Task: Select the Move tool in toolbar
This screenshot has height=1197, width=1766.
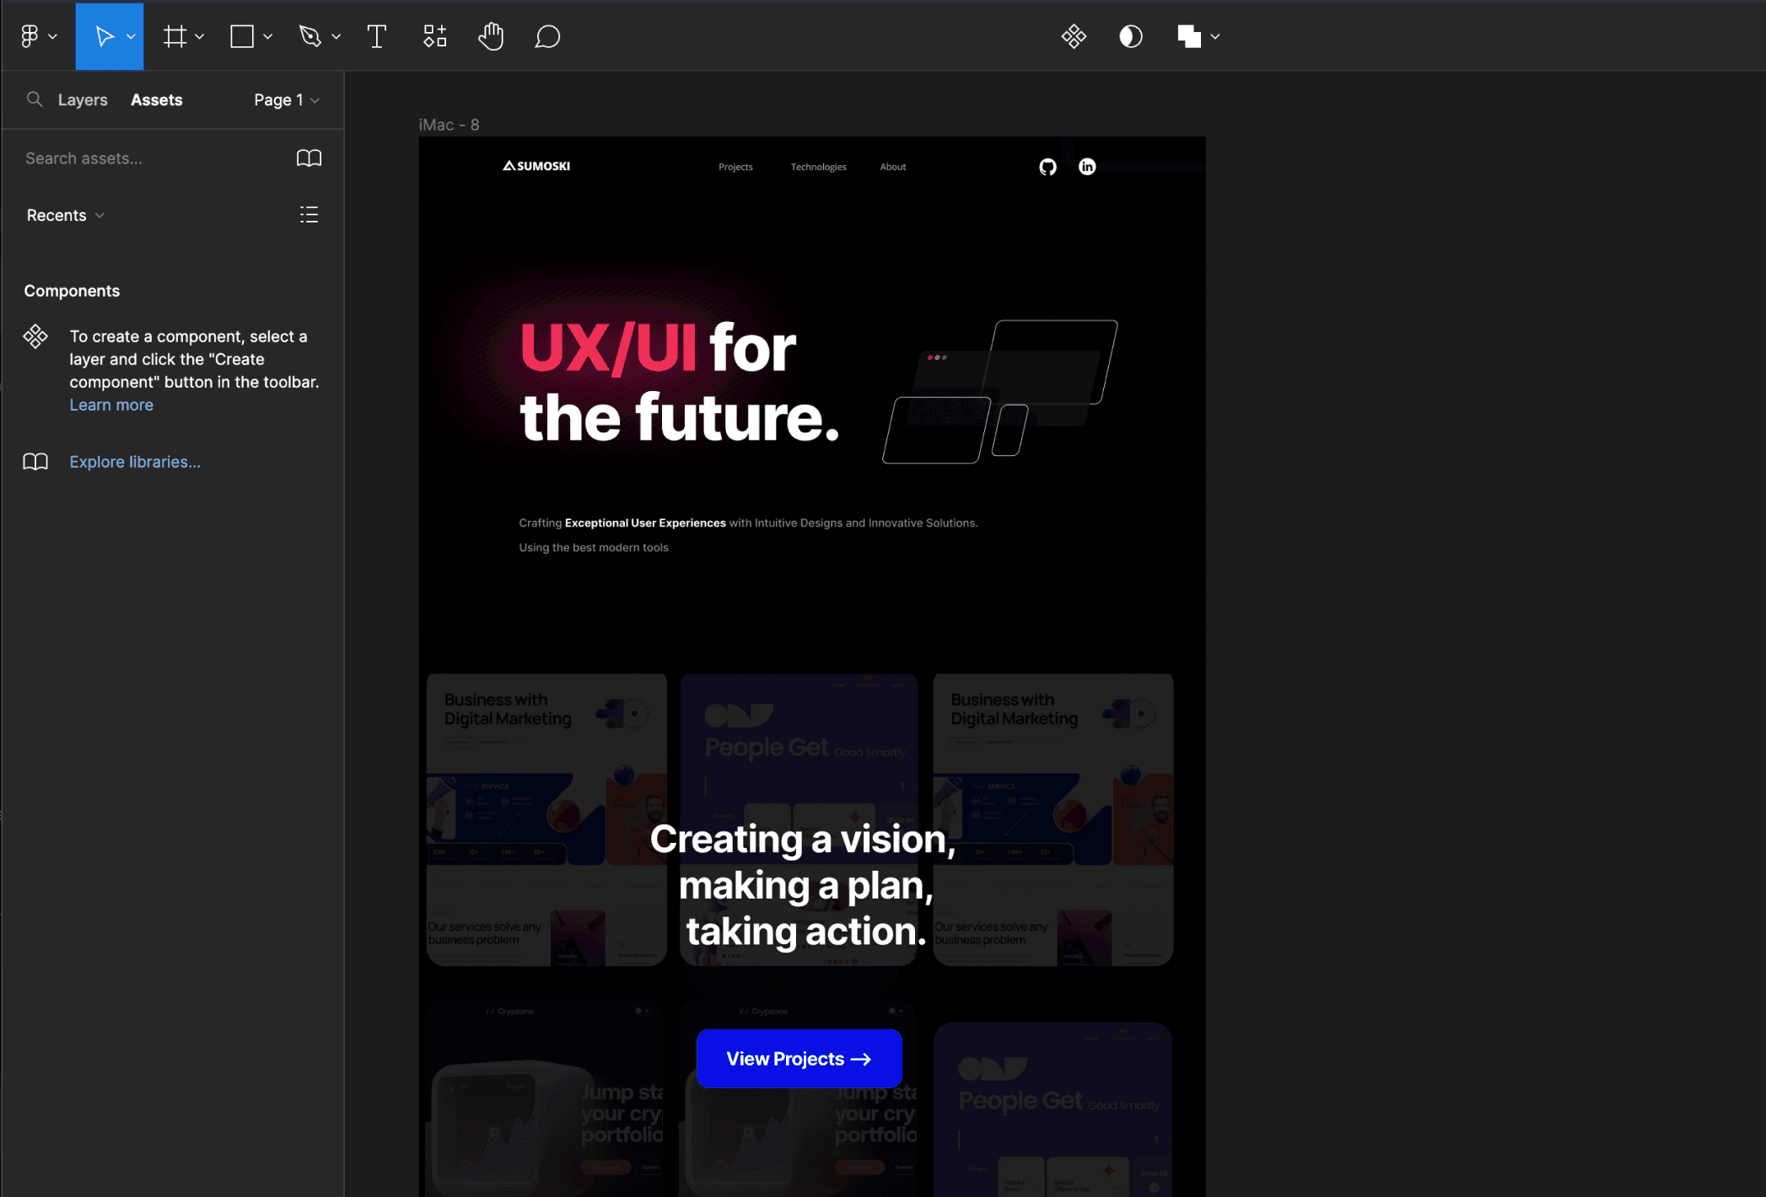Action: point(110,36)
